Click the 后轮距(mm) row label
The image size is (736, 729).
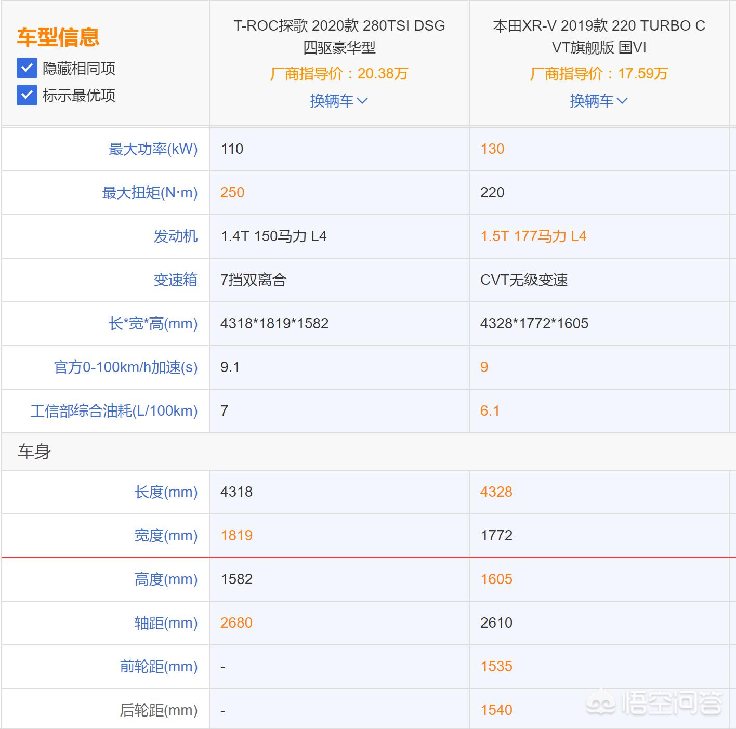(x=159, y=710)
